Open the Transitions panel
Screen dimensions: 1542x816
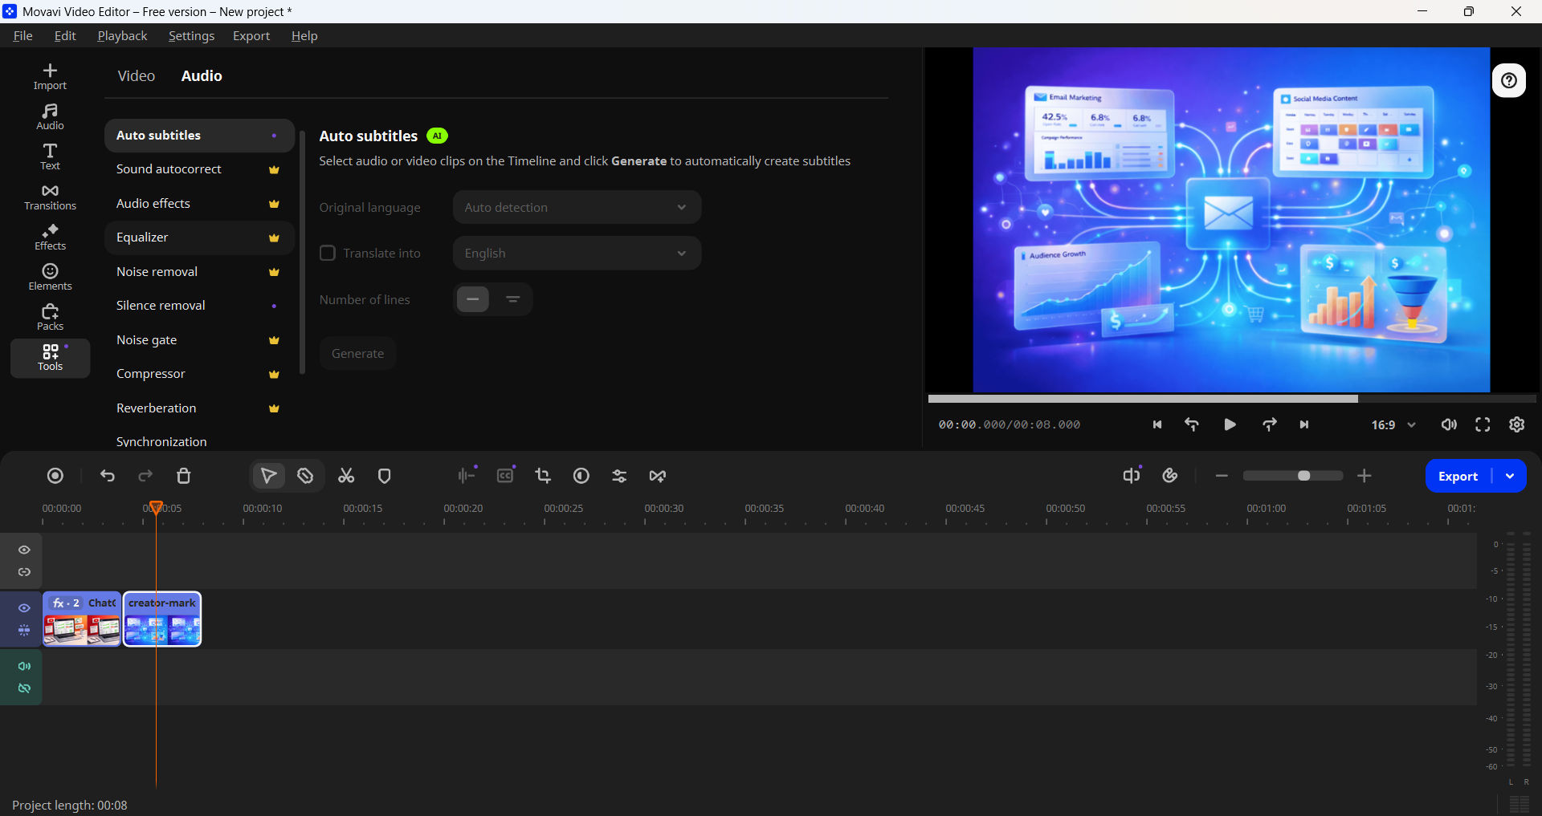tap(50, 197)
